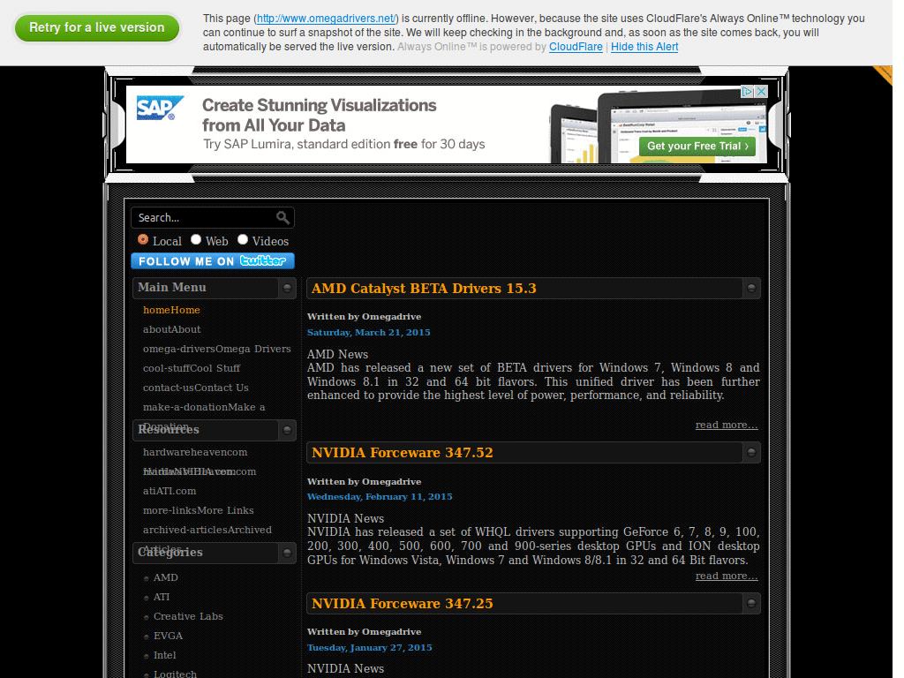The height and width of the screenshot is (678, 904).
Task: Select the Local search radio button
Action: (143, 239)
